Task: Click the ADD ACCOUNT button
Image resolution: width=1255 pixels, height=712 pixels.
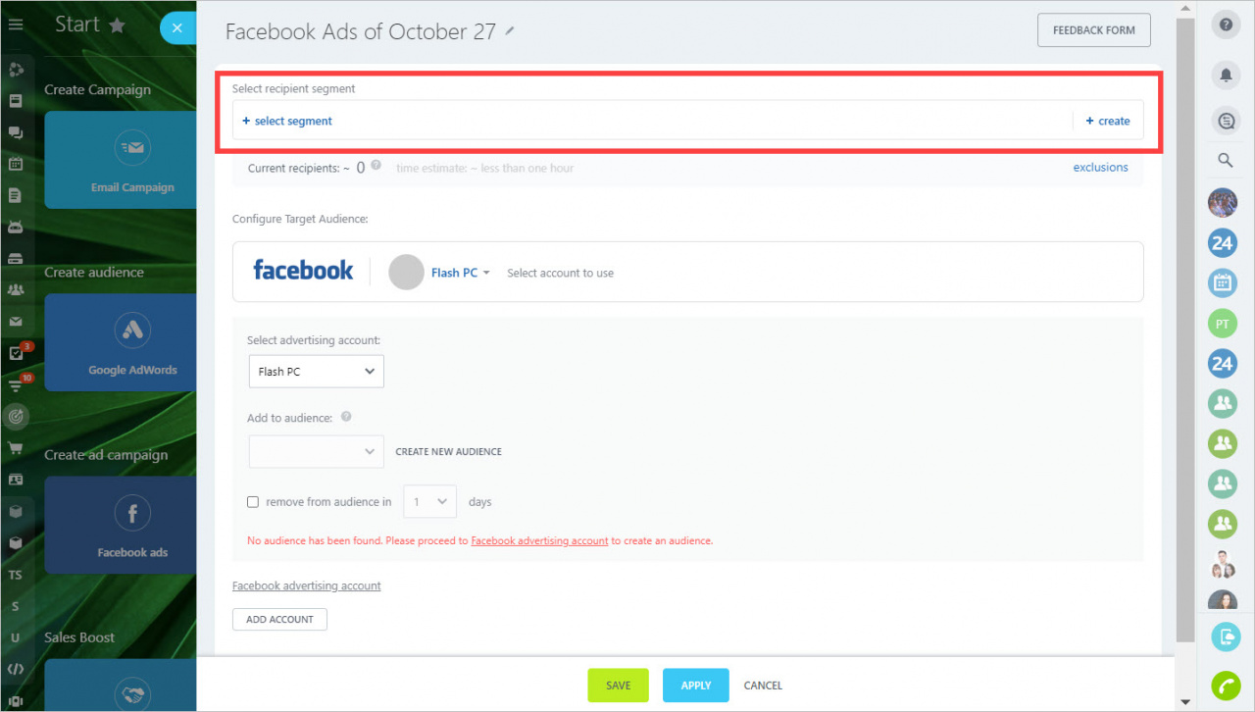Action: [279, 620]
